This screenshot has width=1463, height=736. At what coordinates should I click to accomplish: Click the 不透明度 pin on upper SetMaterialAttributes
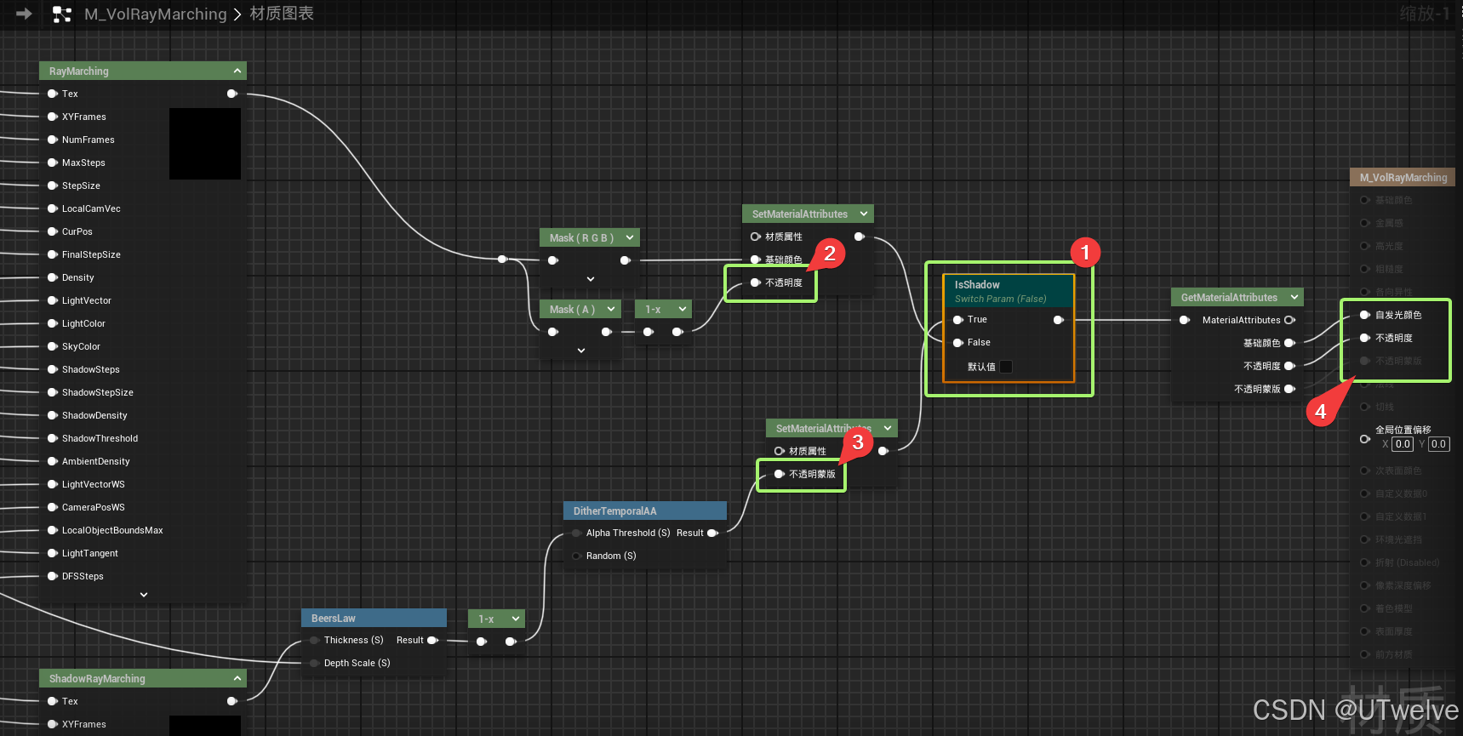pos(756,282)
